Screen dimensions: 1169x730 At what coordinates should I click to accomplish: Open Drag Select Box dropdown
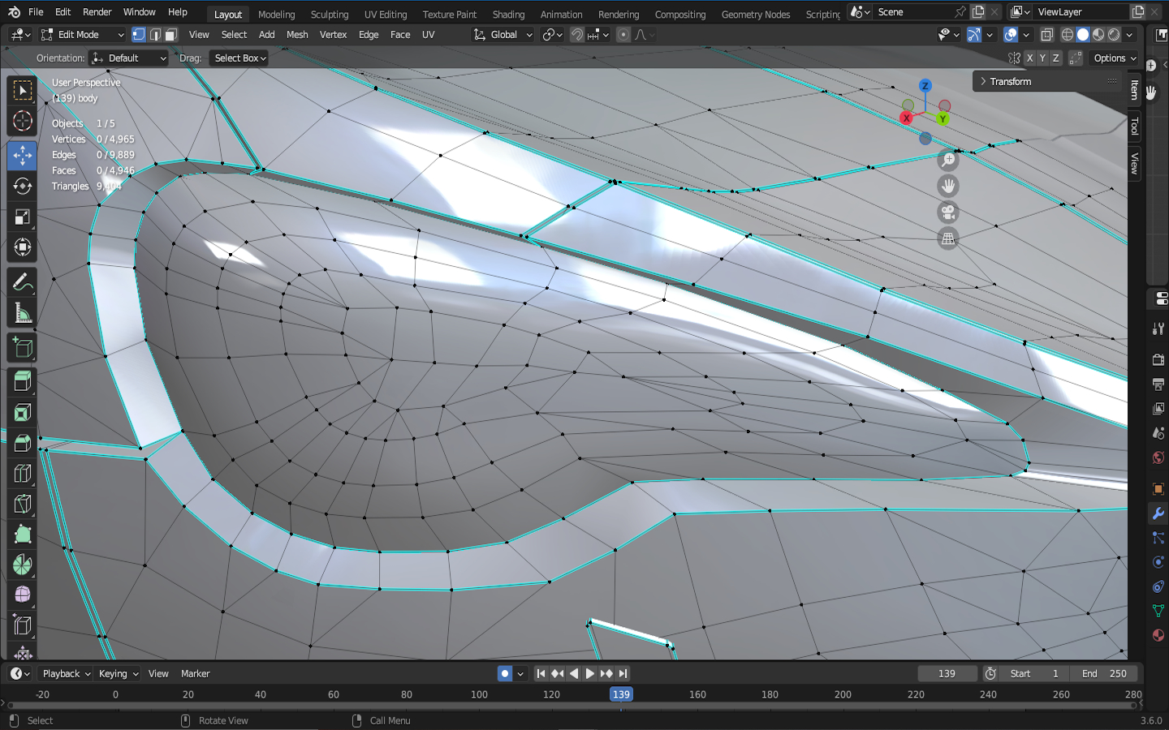click(x=239, y=58)
